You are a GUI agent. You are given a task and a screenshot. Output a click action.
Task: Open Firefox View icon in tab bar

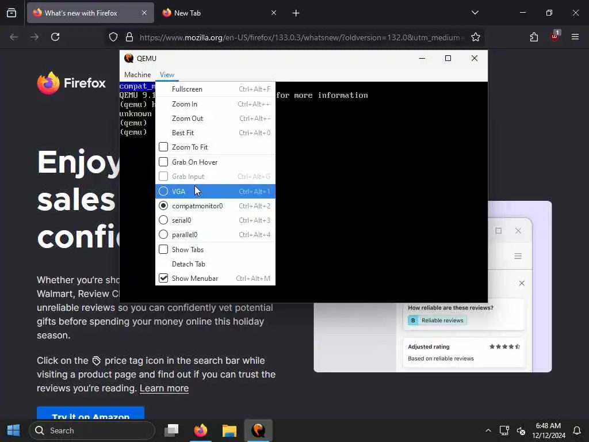click(12, 13)
